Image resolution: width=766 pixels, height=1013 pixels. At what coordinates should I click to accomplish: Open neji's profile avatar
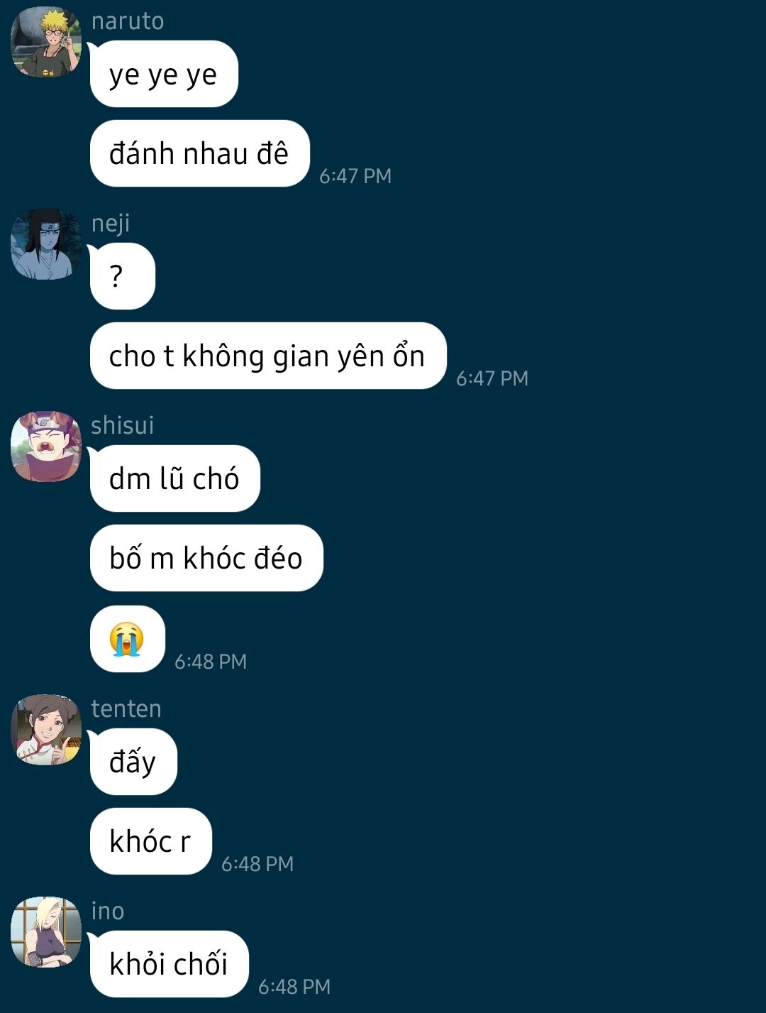[46, 244]
